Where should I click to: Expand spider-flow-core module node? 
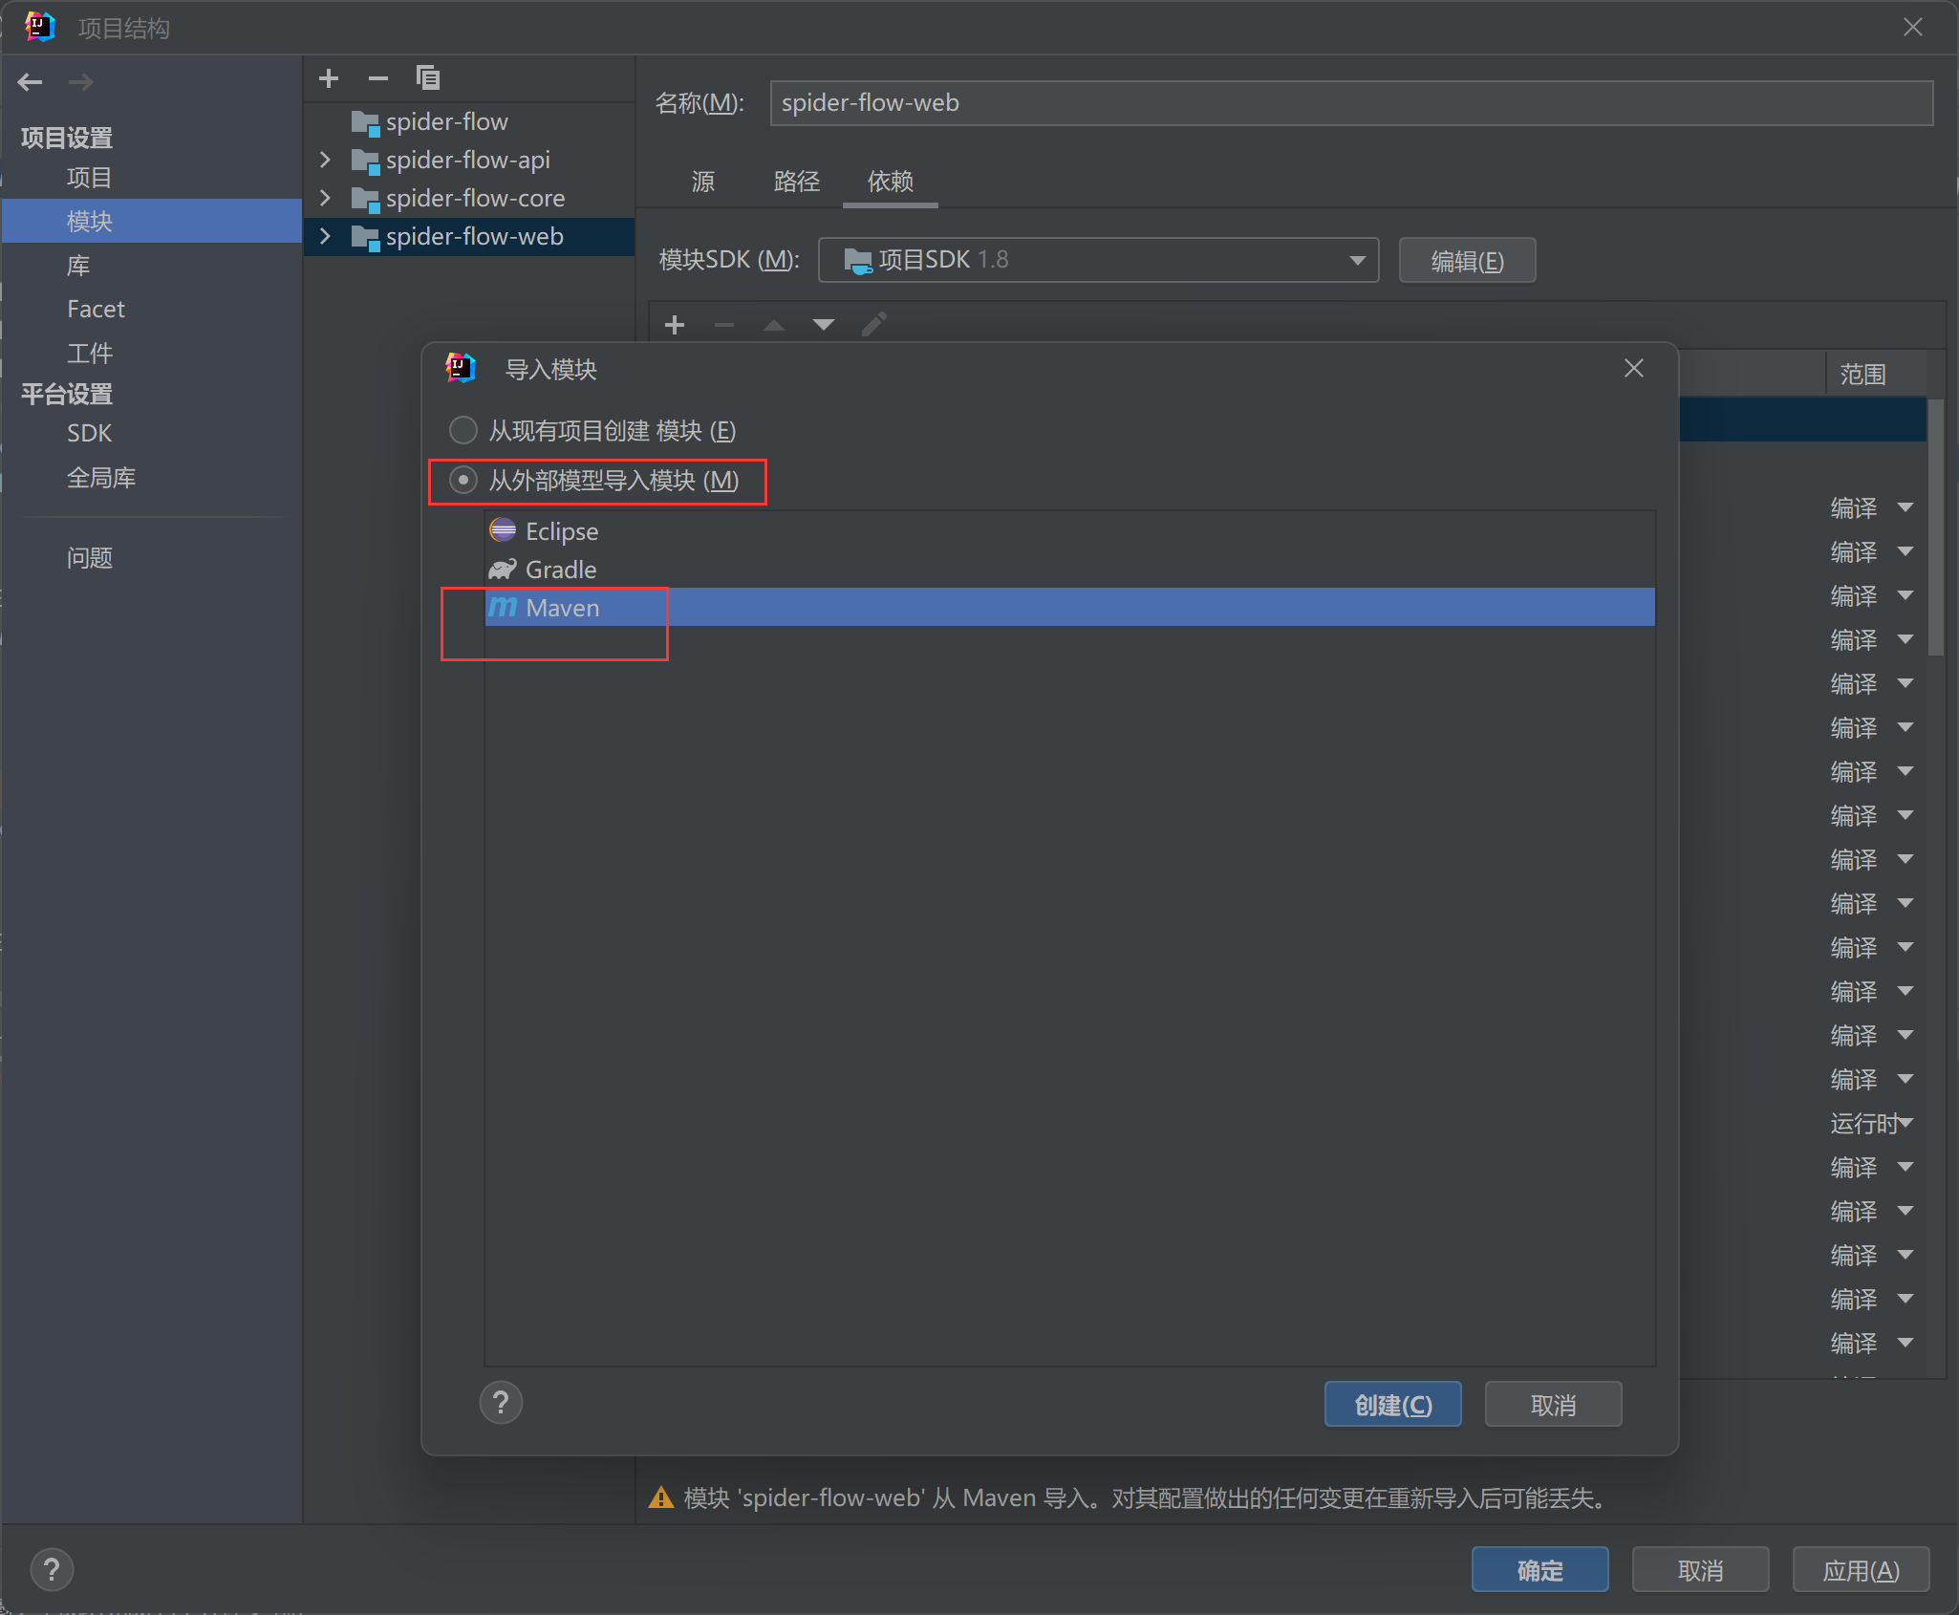[x=326, y=198]
